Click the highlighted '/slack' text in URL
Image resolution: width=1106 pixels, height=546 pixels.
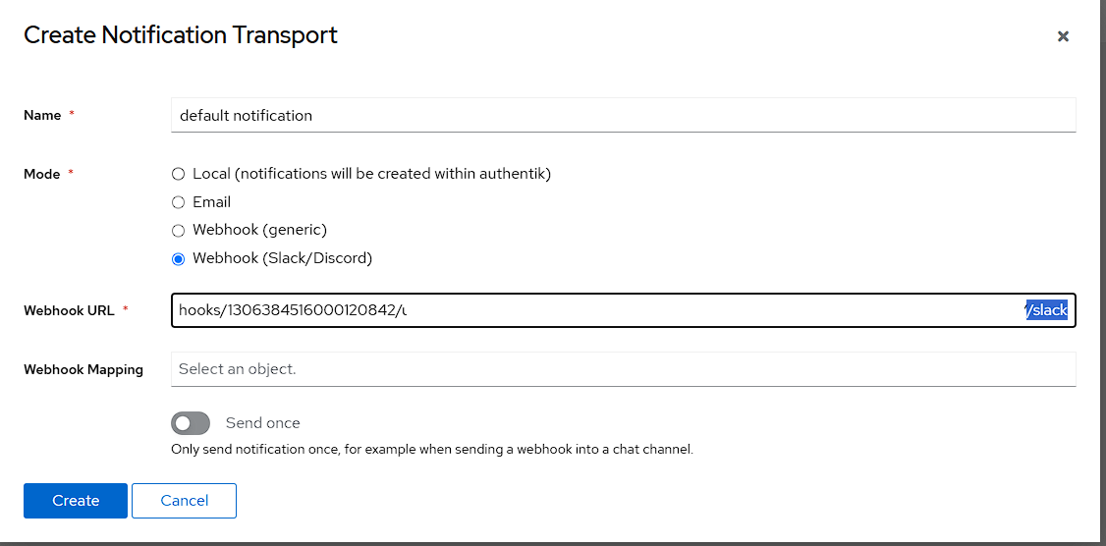click(1047, 310)
